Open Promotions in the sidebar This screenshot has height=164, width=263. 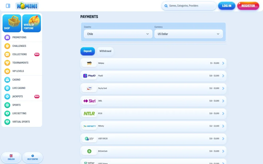tap(19, 37)
